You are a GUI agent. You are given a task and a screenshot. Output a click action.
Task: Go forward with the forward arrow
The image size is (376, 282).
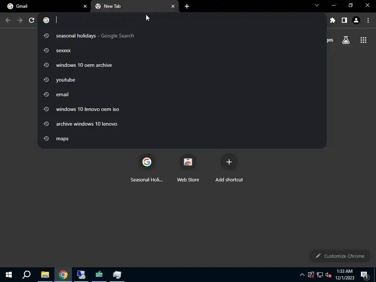pos(20,20)
